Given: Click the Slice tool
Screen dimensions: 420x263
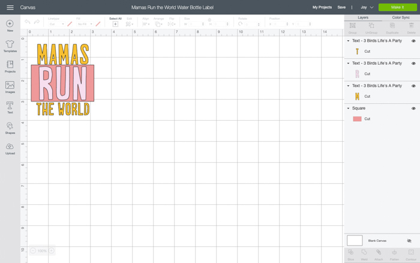Looking at the screenshot, I should pyautogui.click(x=350, y=253).
